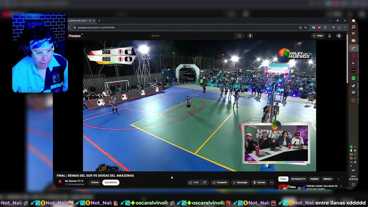
Task: Close the Reinas del Sur tab
Action: pos(94,21)
